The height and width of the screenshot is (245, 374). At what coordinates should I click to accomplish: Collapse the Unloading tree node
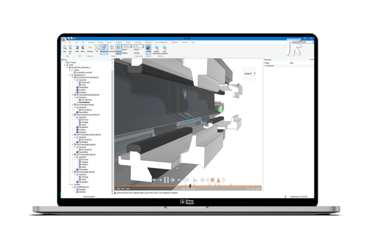pos(70,184)
